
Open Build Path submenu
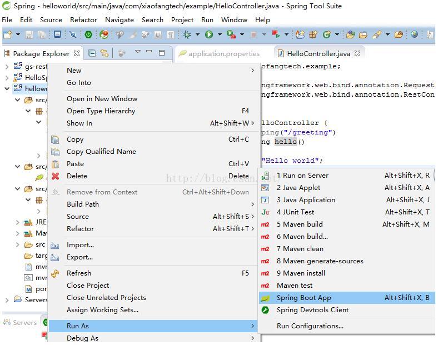point(153,204)
